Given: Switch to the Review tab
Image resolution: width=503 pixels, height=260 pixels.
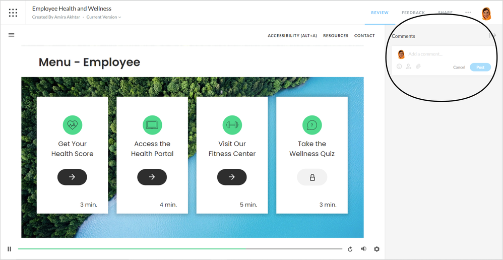Looking at the screenshot, I should pos(380,13).
